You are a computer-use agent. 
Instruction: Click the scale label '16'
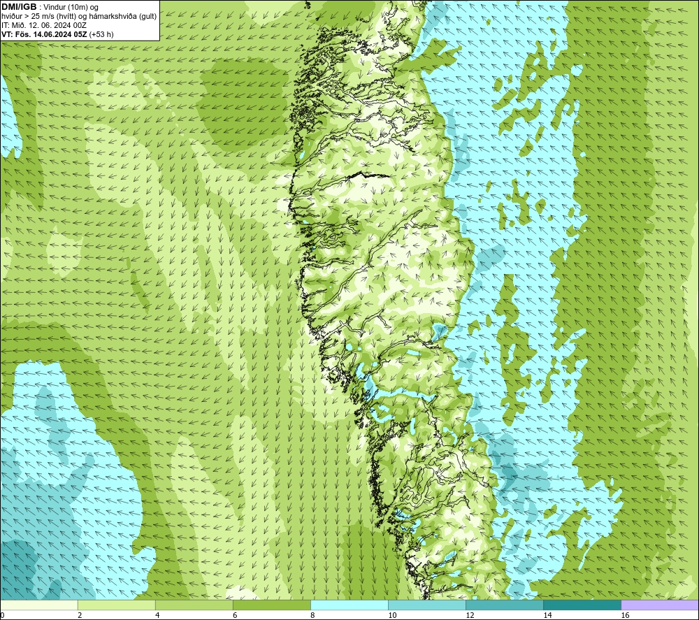tap(624, 615)
